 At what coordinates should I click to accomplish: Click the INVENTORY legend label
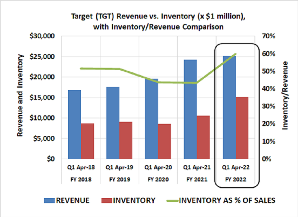134,201
